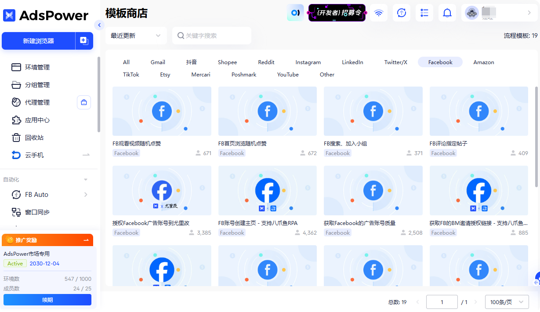This screenshot has width=540, height=312.
Task: Click the batch create icon beside 新建浏览器
Action: coord(84,41)
